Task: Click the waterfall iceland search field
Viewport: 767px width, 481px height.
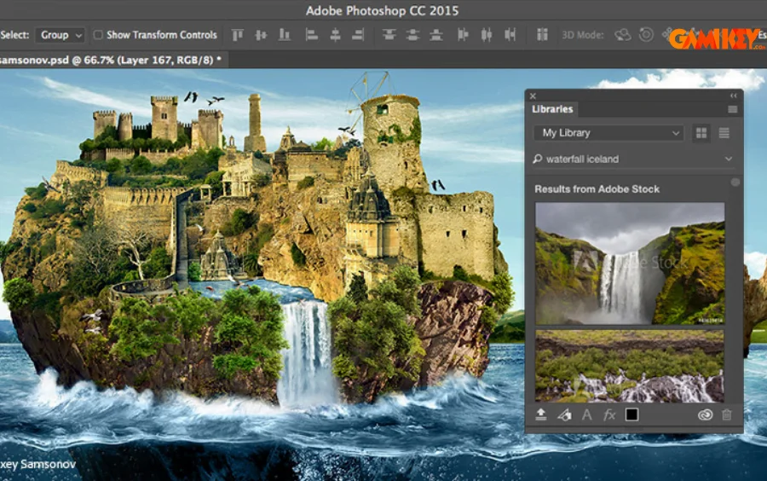Action: (631, 159)
